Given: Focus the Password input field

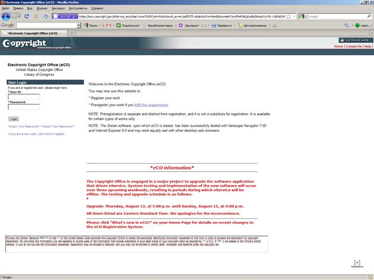Looking at the screenshot, I should coord(24,107).
